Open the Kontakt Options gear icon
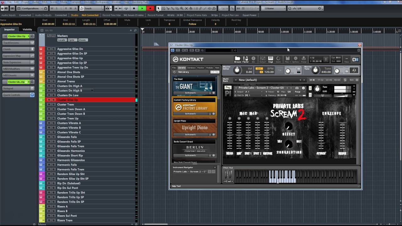The height and width of the screenshot is (226, 402). tap(296, 59)
